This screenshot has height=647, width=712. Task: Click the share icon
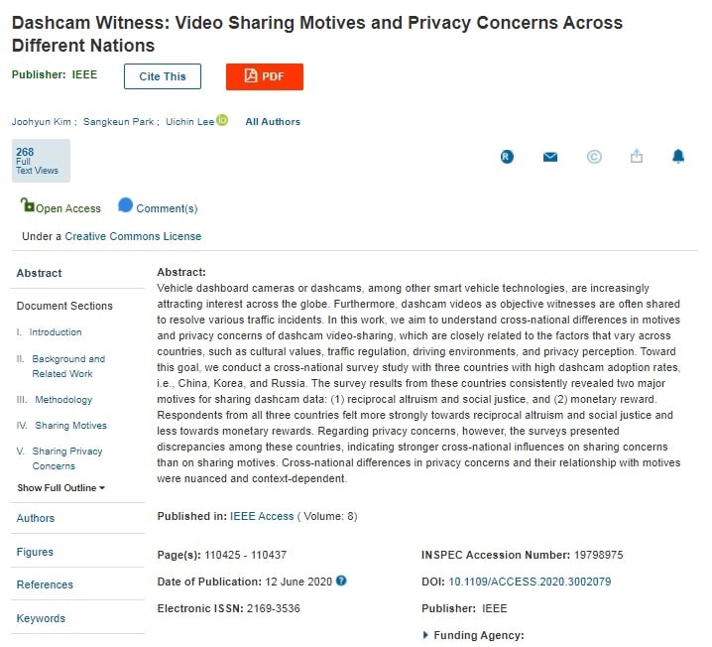pos(637,157)
